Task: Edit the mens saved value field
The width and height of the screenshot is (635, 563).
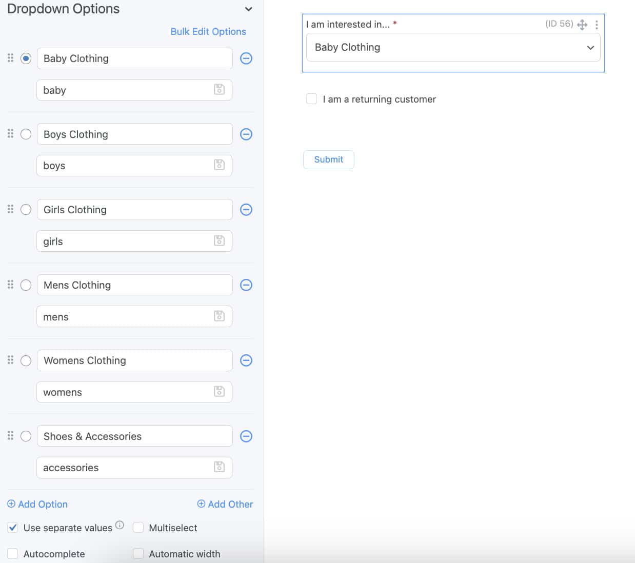Action: click(x=134, y=316)
